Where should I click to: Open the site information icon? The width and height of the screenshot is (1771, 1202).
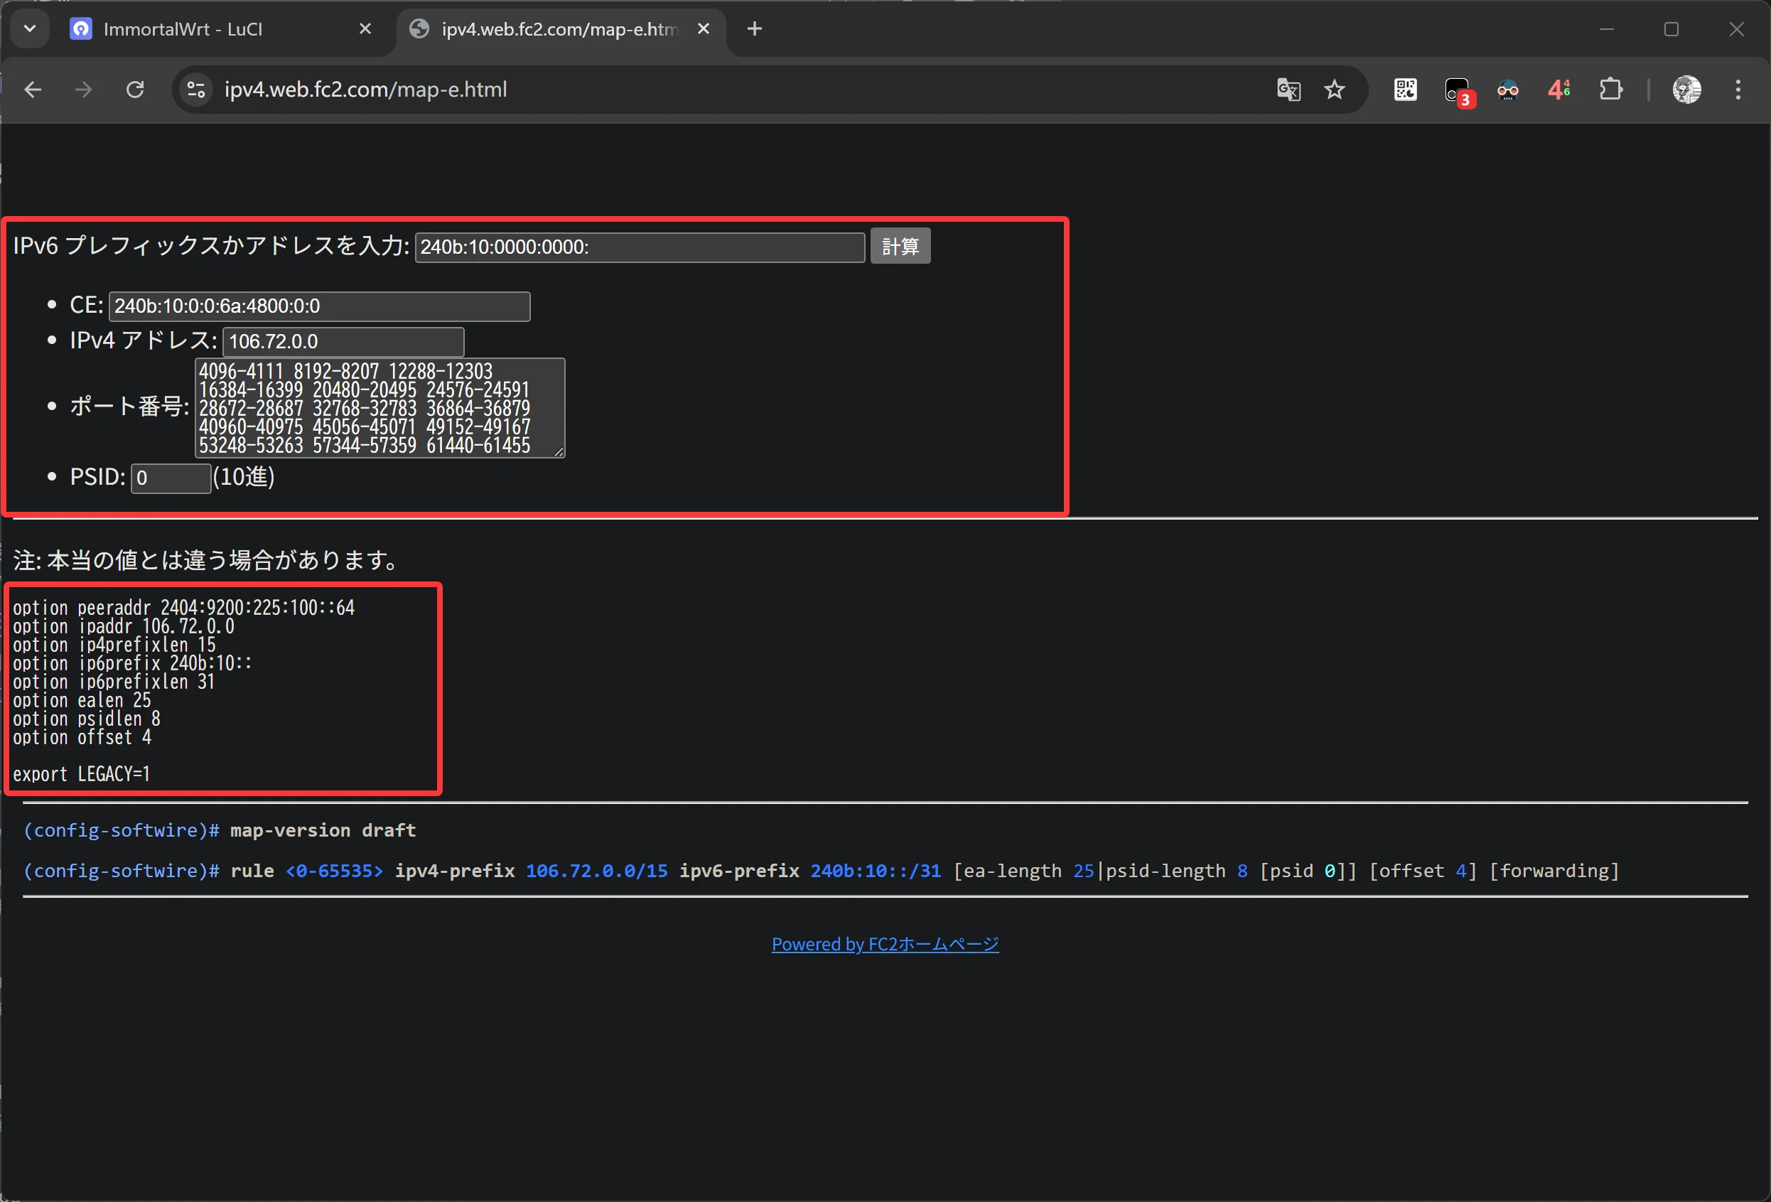click(197, 90)
